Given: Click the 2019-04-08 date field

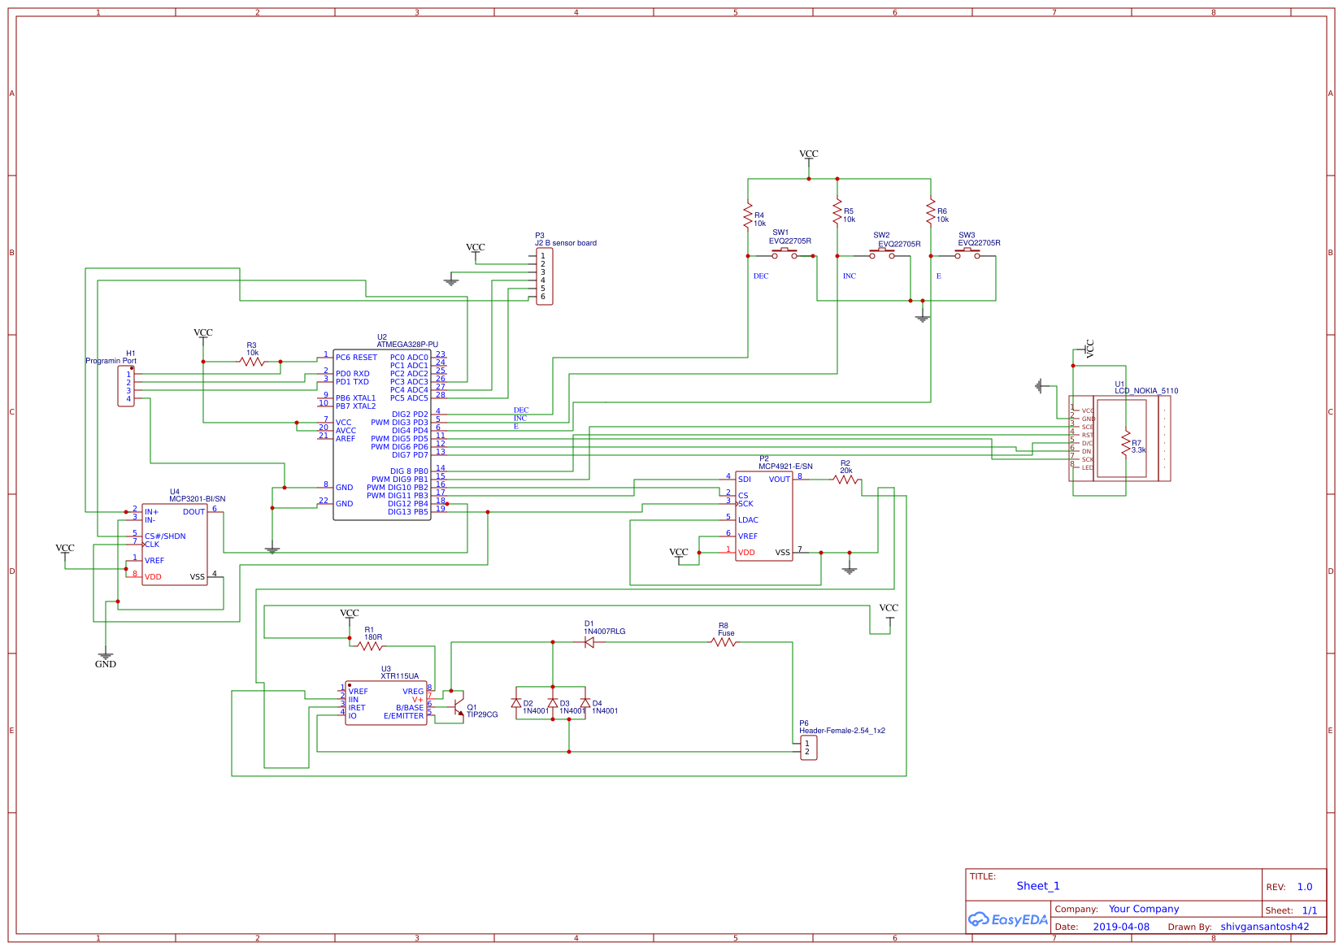Looking at the screenshot, I should [x=1124, y=926].
